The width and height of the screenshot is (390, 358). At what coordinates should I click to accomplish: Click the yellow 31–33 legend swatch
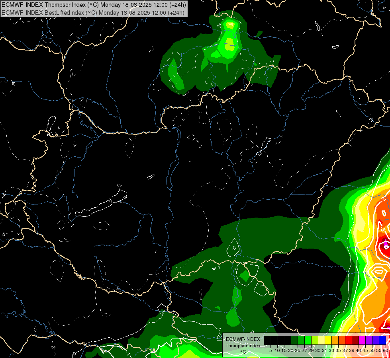pos(328,340)
